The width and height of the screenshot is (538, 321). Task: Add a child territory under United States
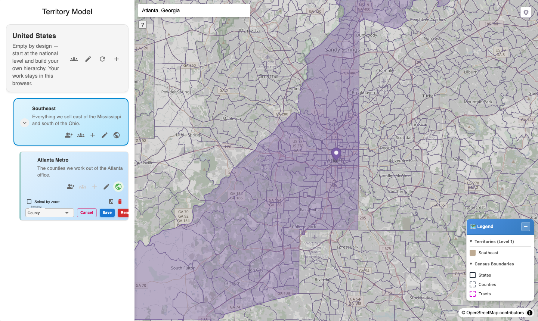(x=117, y=59)
